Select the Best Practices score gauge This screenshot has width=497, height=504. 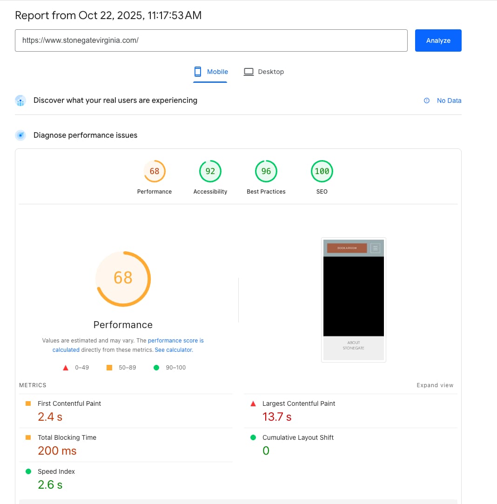266,171
